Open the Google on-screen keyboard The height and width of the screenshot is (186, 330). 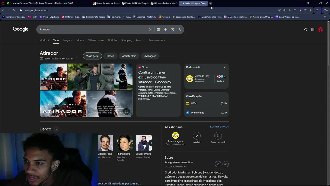click(x=159, y=29)
